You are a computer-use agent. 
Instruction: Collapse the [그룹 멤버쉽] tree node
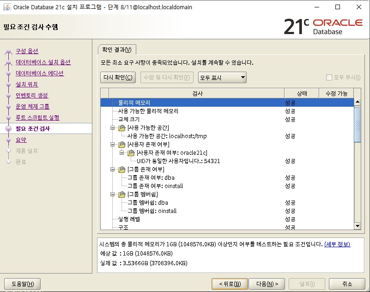[x=113, y=194]
